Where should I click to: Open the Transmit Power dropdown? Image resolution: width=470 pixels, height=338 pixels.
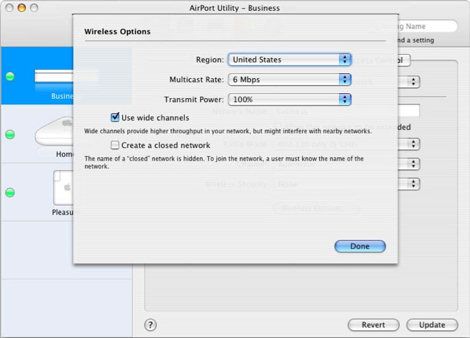[x=289, y=99]
